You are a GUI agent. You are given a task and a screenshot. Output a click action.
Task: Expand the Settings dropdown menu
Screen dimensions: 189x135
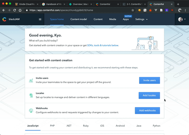point(141,19)
